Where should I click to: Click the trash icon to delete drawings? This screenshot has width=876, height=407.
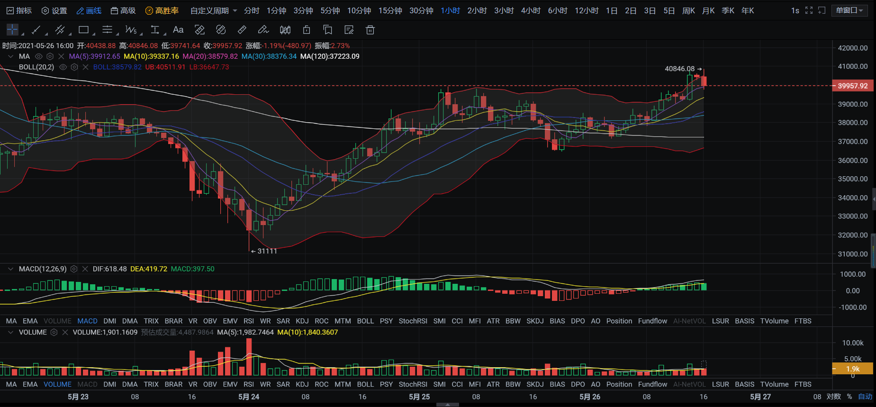point(370,30)
